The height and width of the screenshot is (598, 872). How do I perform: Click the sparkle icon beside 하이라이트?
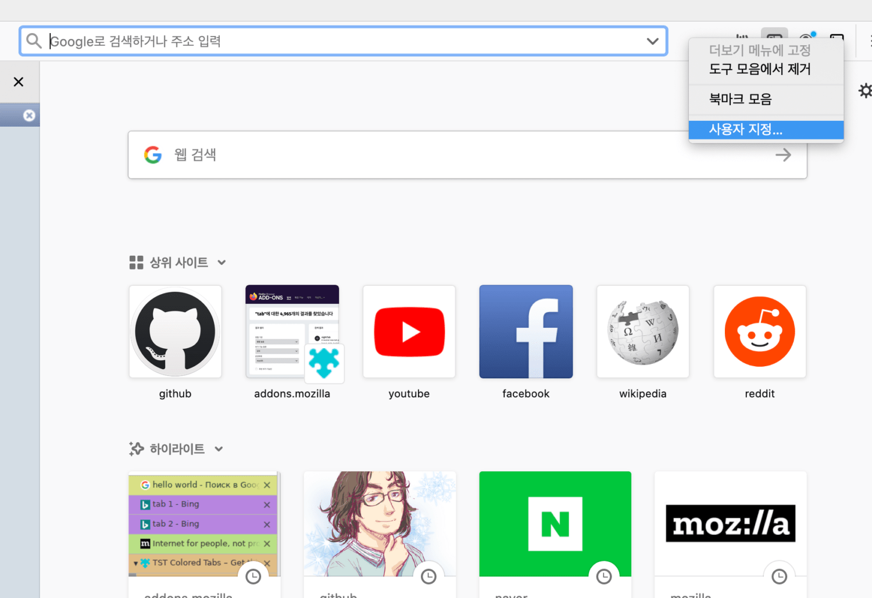pyautogui.click(x=136, y=449)
